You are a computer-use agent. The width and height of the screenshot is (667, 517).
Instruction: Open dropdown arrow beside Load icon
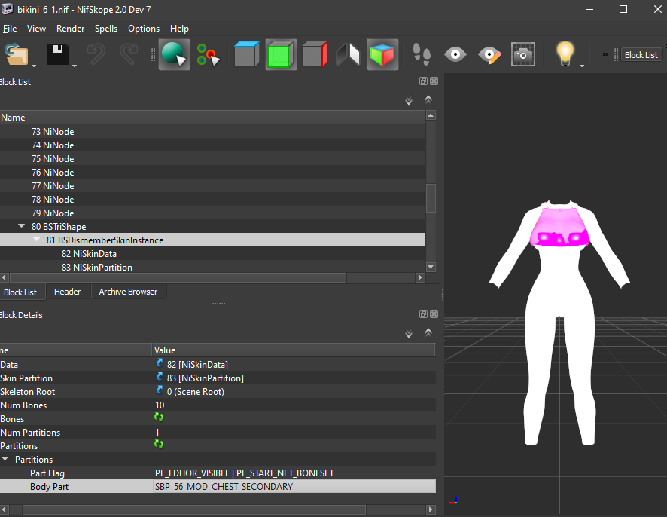tap(34, 66)
